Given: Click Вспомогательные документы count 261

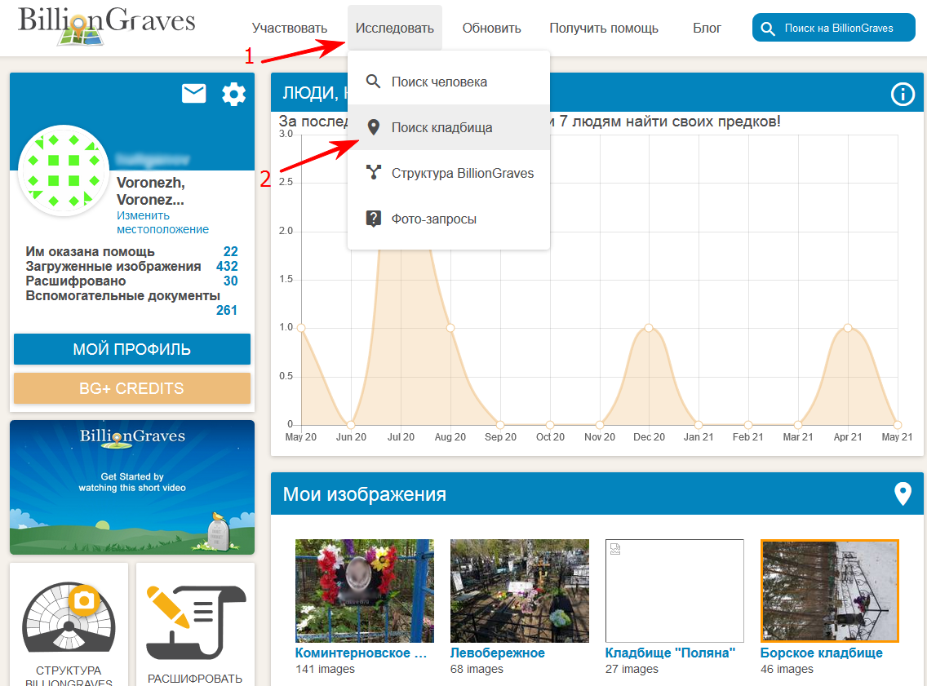Looking at the screenshot, I should coord(226,310).
